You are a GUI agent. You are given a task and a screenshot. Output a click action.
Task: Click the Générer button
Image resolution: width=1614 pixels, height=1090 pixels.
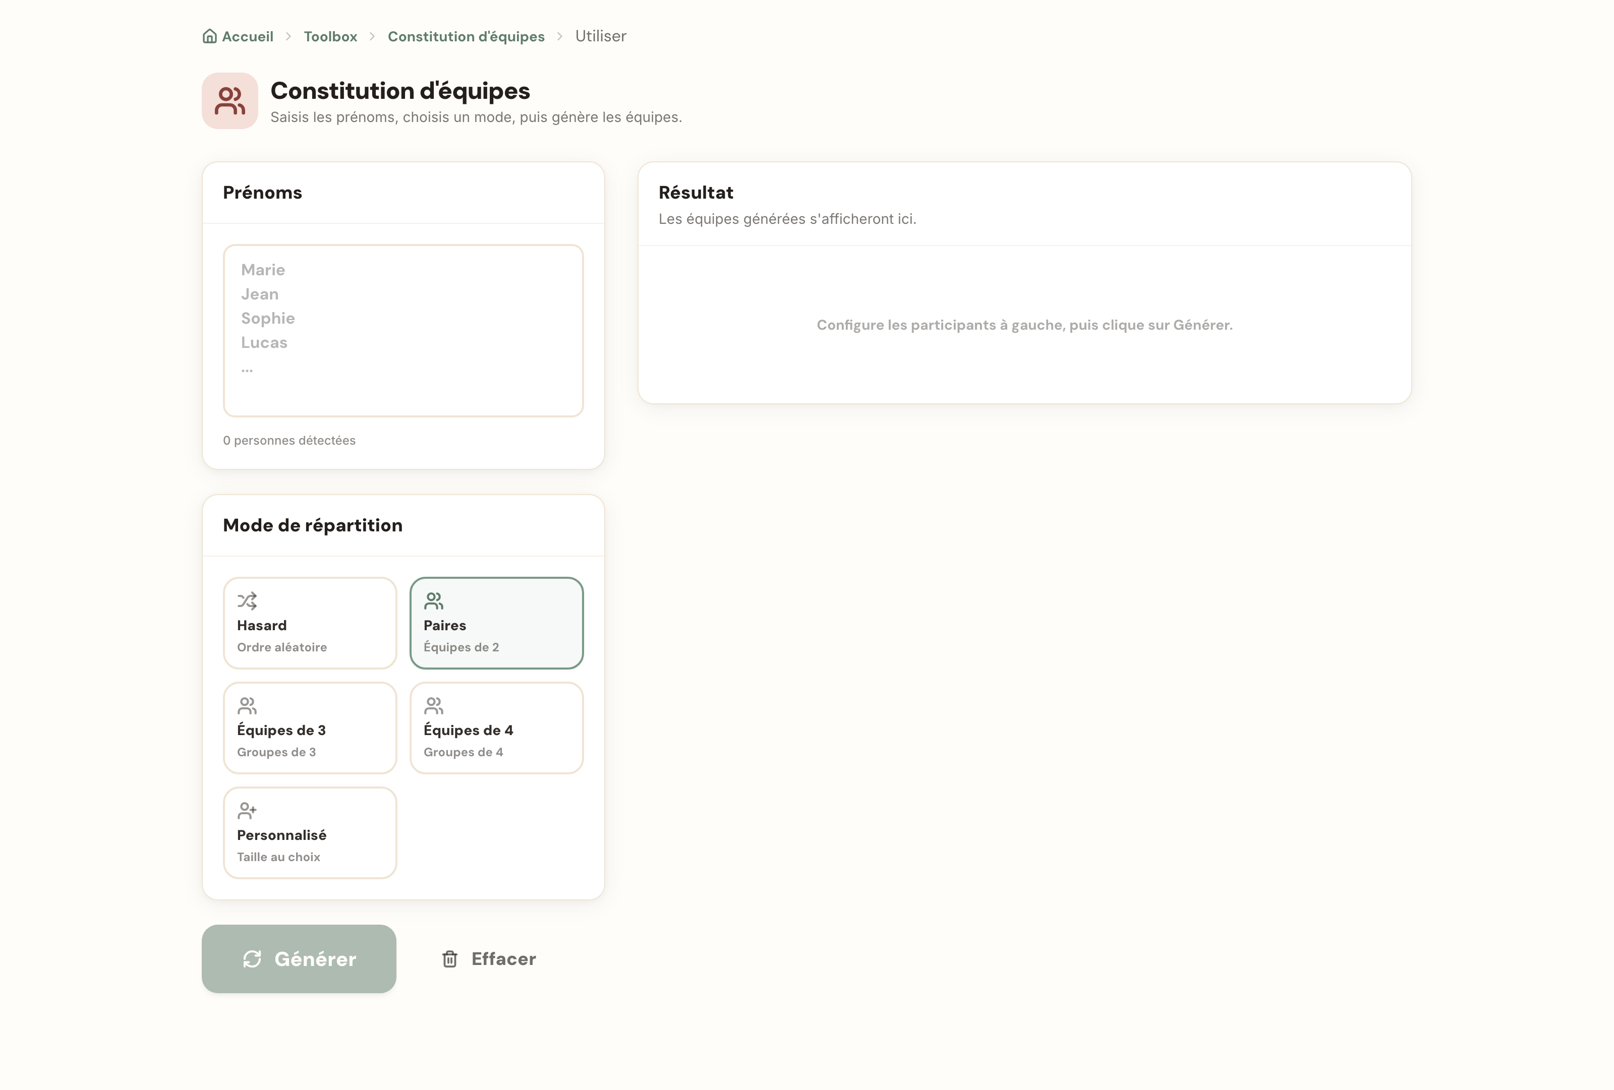299,959
